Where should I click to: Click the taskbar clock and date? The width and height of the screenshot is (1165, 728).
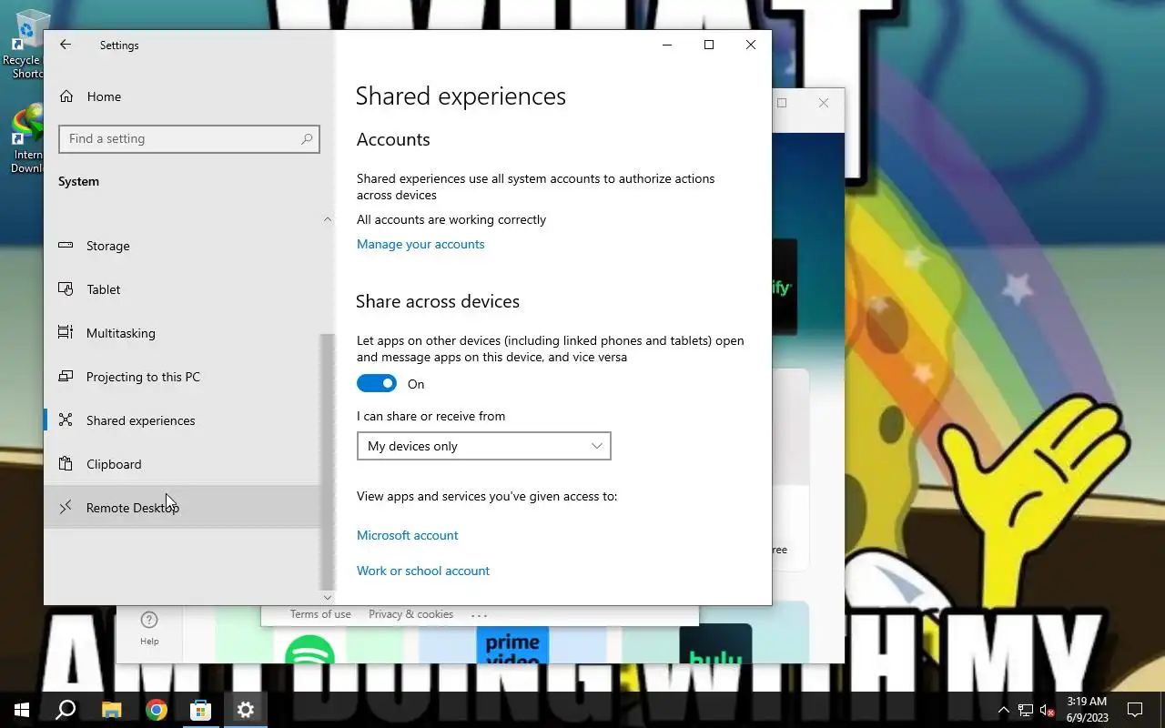[1087, 710]
